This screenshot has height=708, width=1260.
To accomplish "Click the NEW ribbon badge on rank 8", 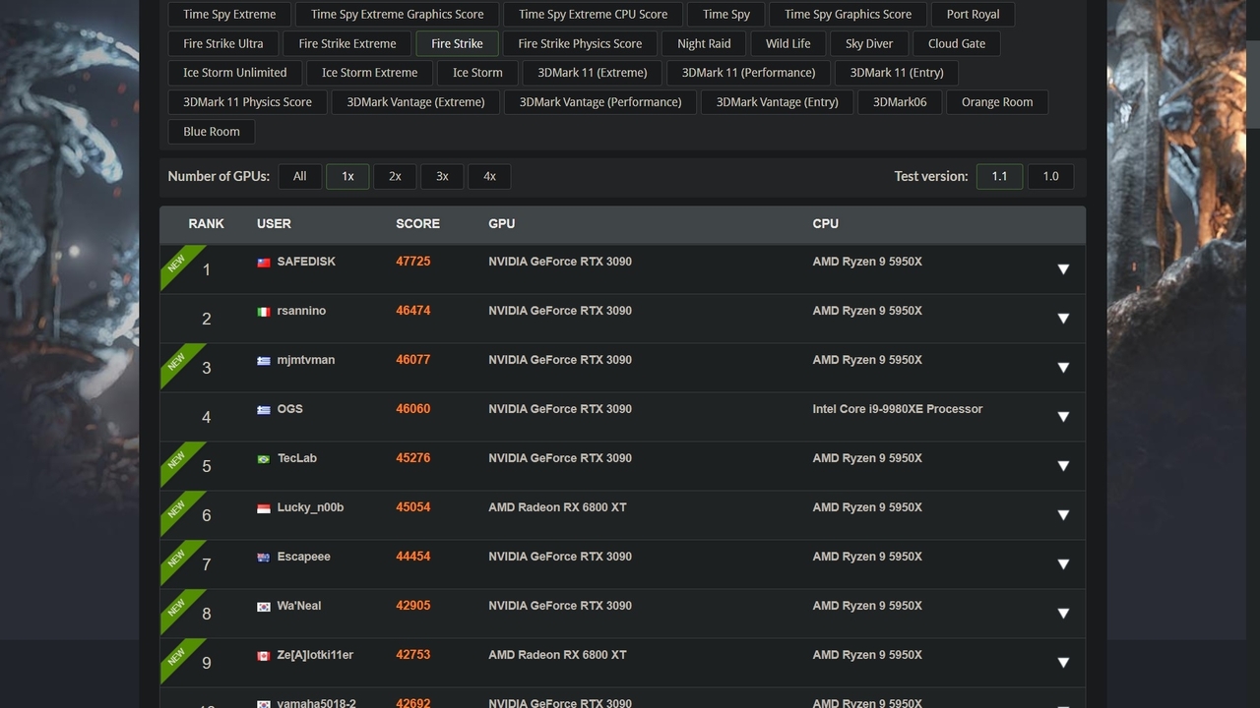I will [176, 607].
